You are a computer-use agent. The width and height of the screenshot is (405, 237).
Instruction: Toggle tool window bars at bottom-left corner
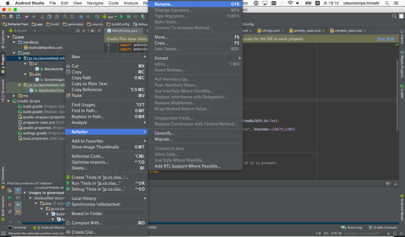[3, 233]
